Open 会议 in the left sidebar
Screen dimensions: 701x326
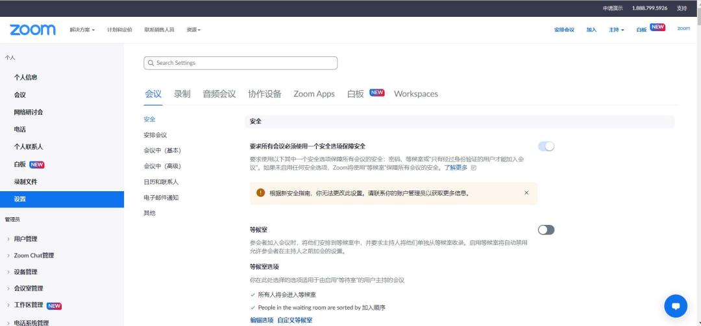[19, 95]
